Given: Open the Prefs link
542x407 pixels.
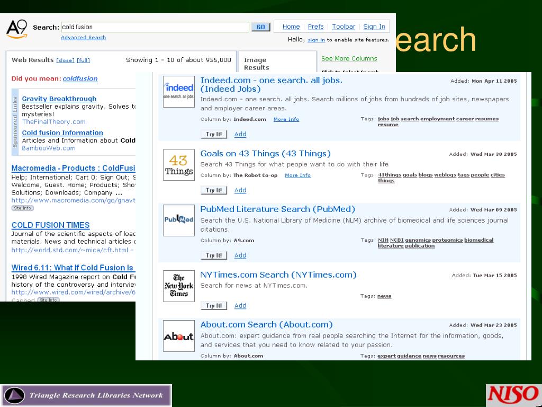Looking at the screenshot, I should point(315,26).
